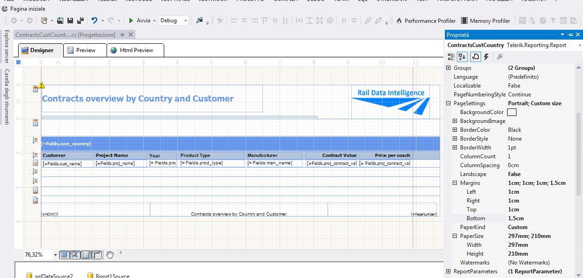Screen dimensions: 583x278
Task: Click the Bottom margin value 1,5cm
Action: click(516, 218)
